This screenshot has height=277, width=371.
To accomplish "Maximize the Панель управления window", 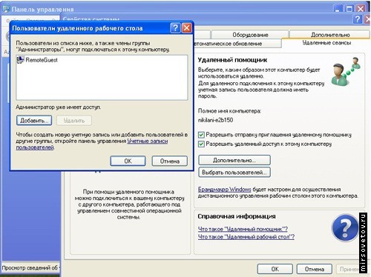I will 349,9.
